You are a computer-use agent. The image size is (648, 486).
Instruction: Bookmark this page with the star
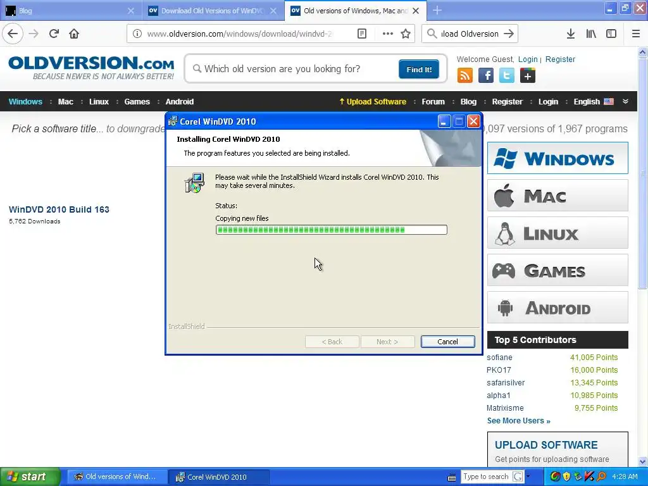pos(406,34)
